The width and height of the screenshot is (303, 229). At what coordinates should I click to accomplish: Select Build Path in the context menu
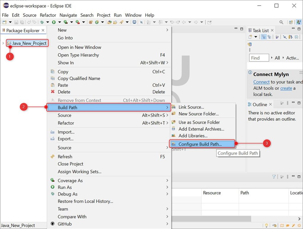point(109,107)
